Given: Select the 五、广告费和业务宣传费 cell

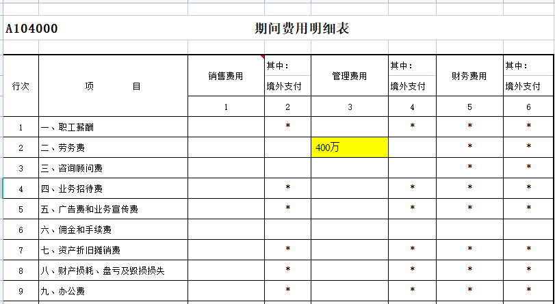Looking at the screenshot, I should point(113,209).
